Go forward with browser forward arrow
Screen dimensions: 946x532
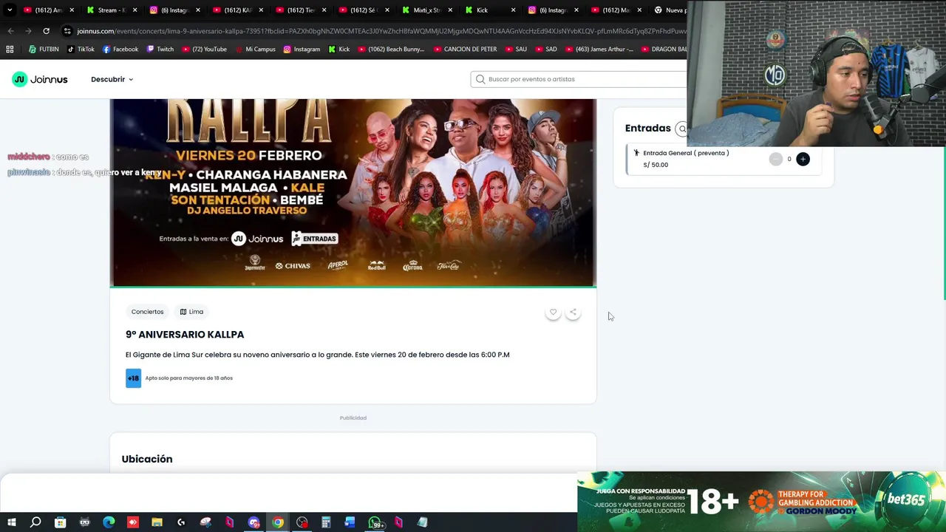click(28, 31)
